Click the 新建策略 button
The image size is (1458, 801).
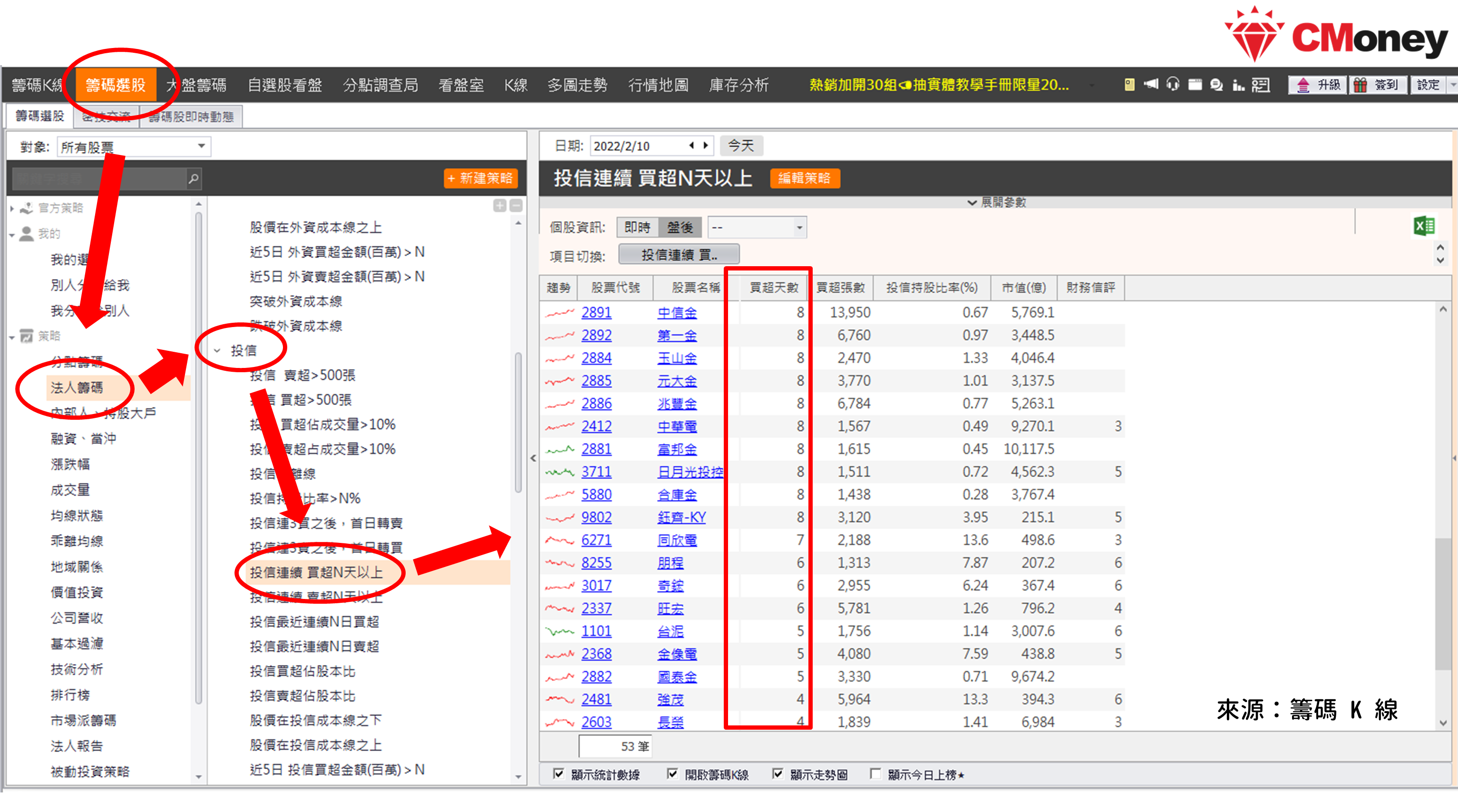pyautogui.click(x=480, y=178)
